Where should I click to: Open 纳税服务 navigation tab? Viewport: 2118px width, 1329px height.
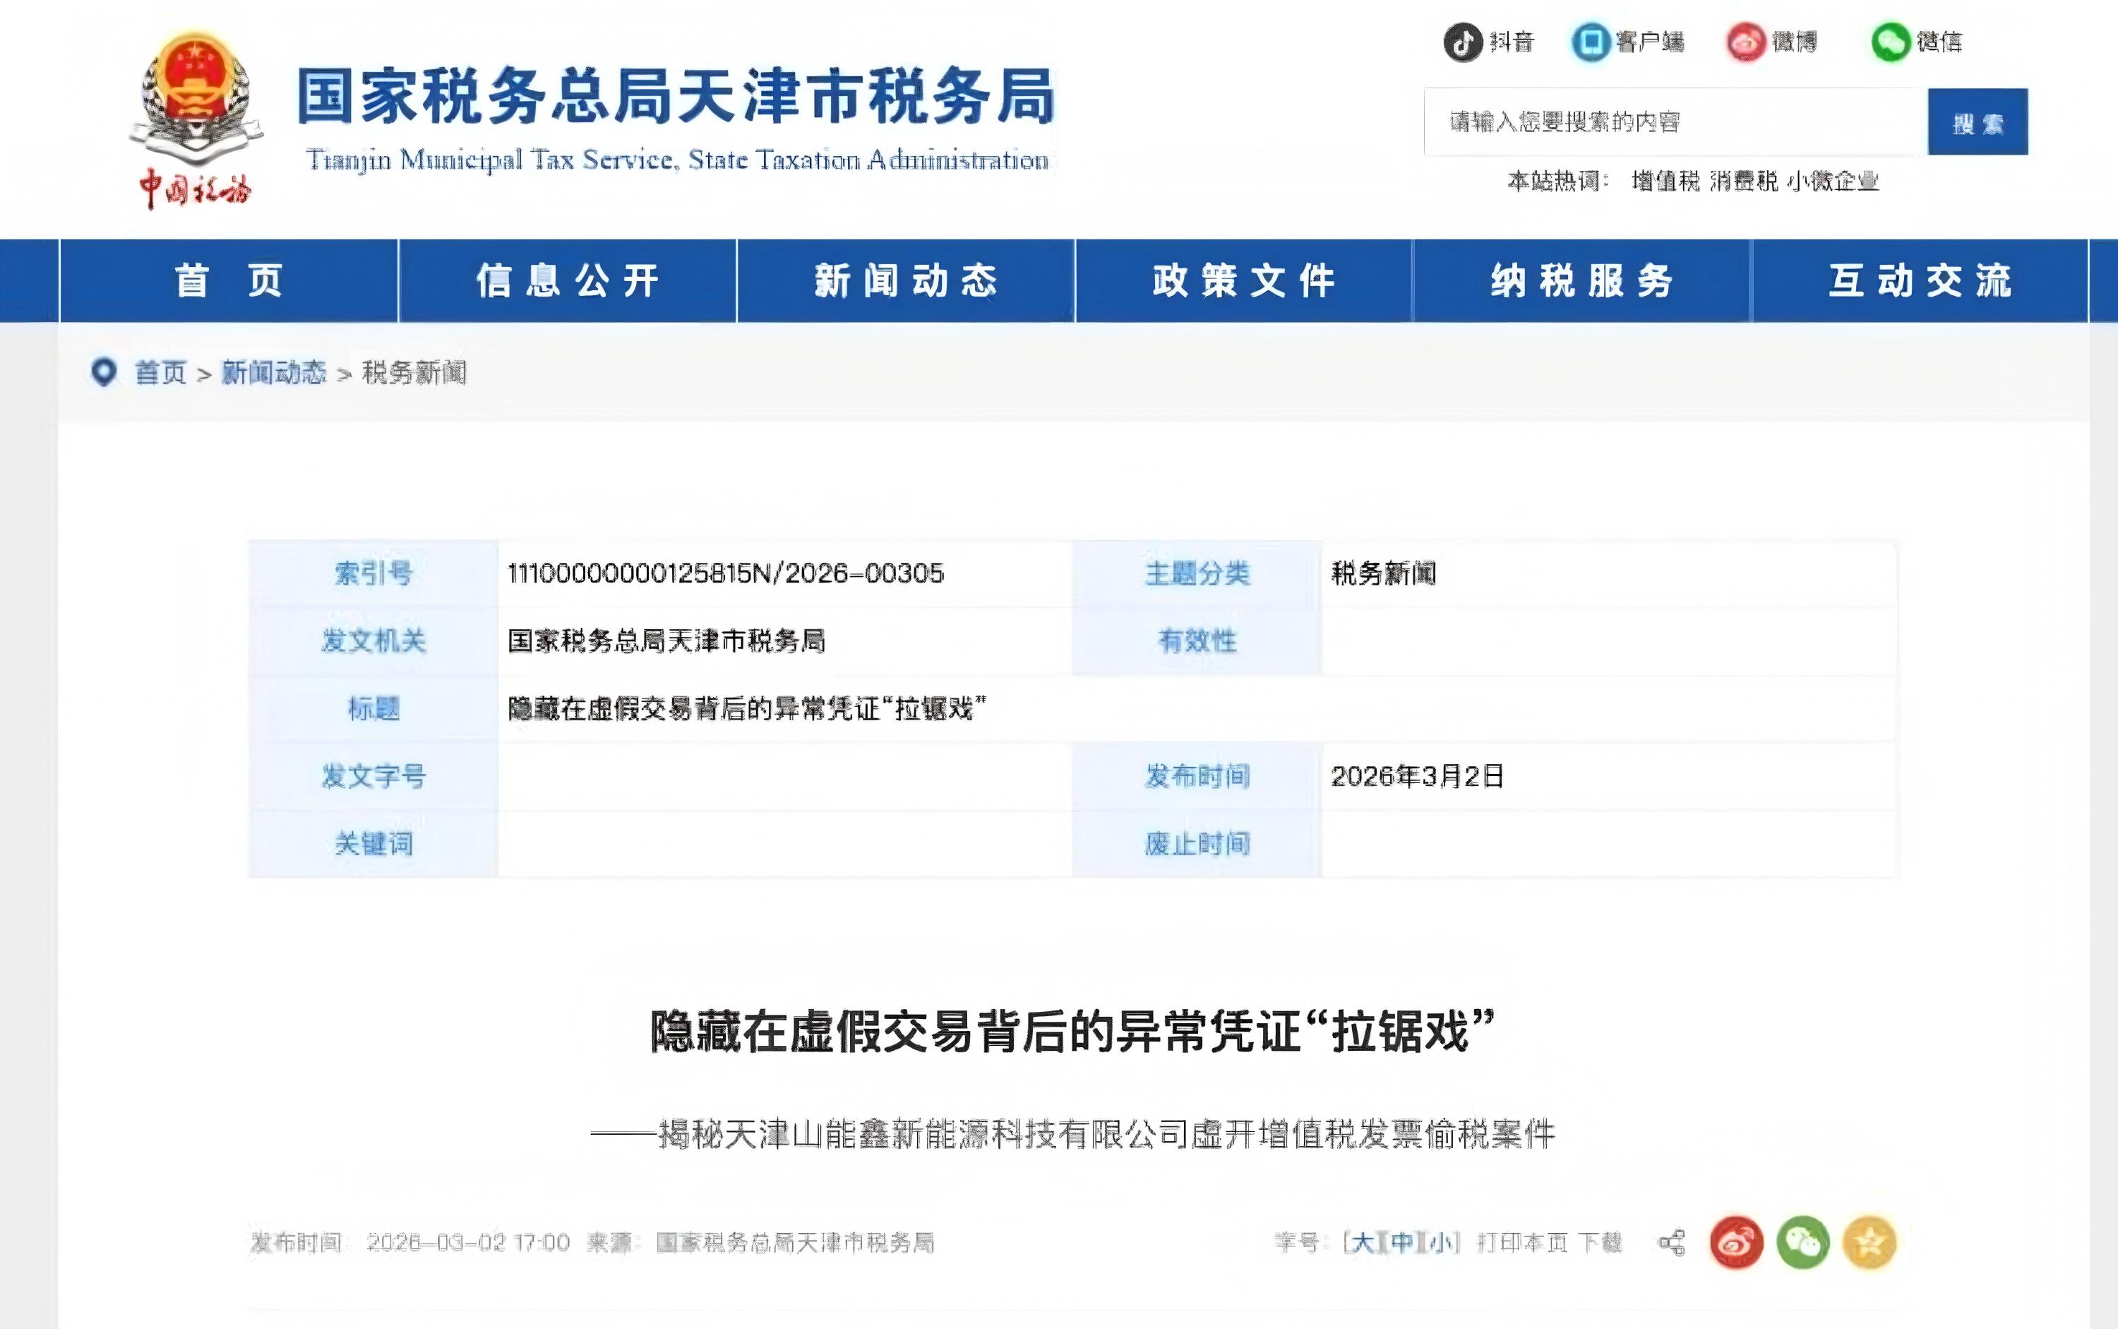(x=1583, y=281)
